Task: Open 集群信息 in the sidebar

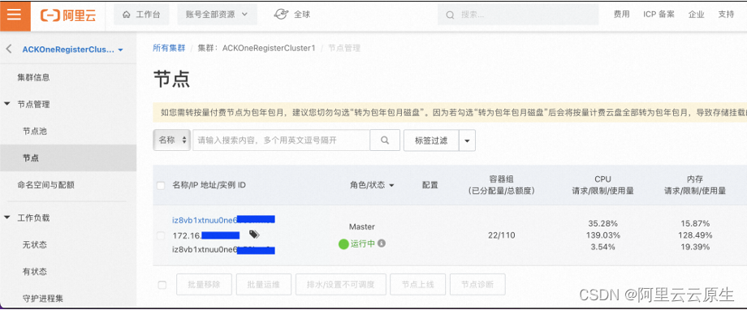Action: coord(33,77)
